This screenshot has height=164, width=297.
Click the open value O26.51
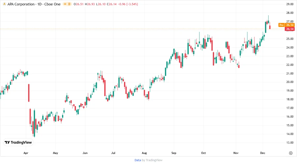click(79, 4)
